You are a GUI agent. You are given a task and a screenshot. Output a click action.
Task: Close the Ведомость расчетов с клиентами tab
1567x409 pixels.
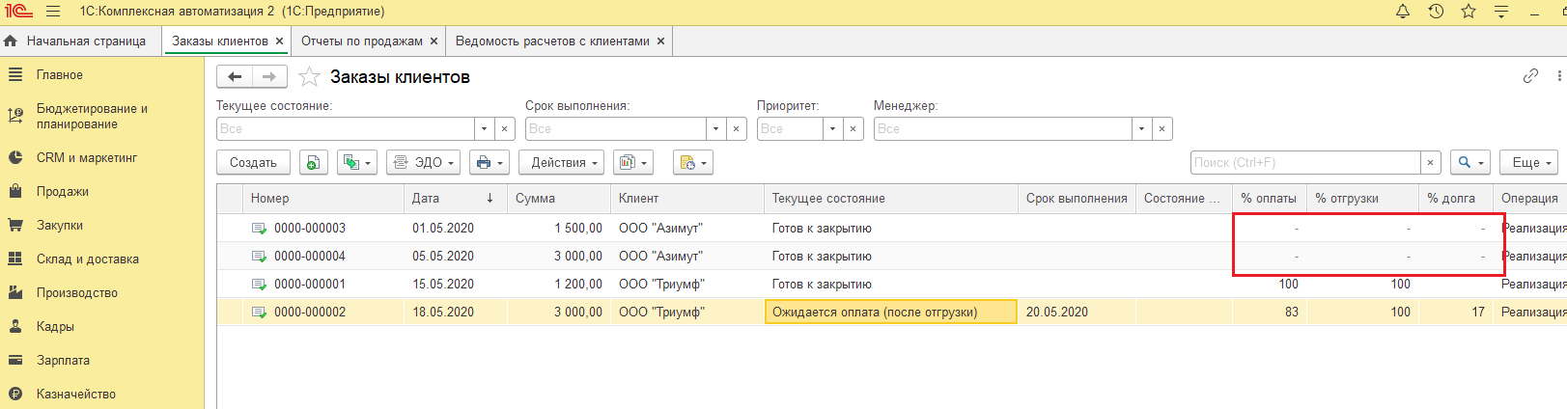click(x=660, y=41)
